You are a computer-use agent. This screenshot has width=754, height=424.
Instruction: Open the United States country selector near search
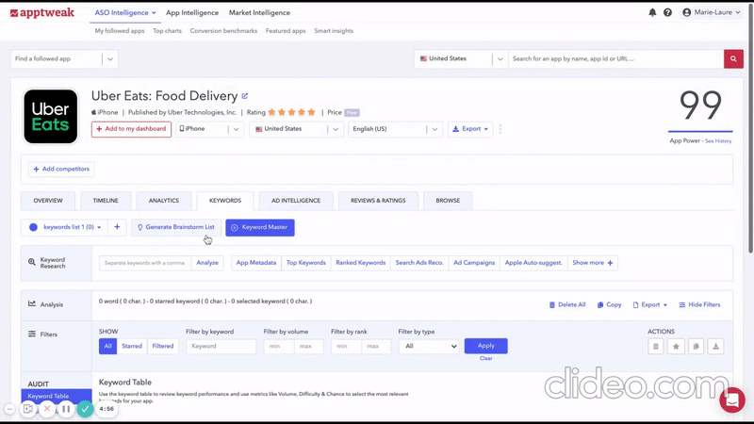461,58
